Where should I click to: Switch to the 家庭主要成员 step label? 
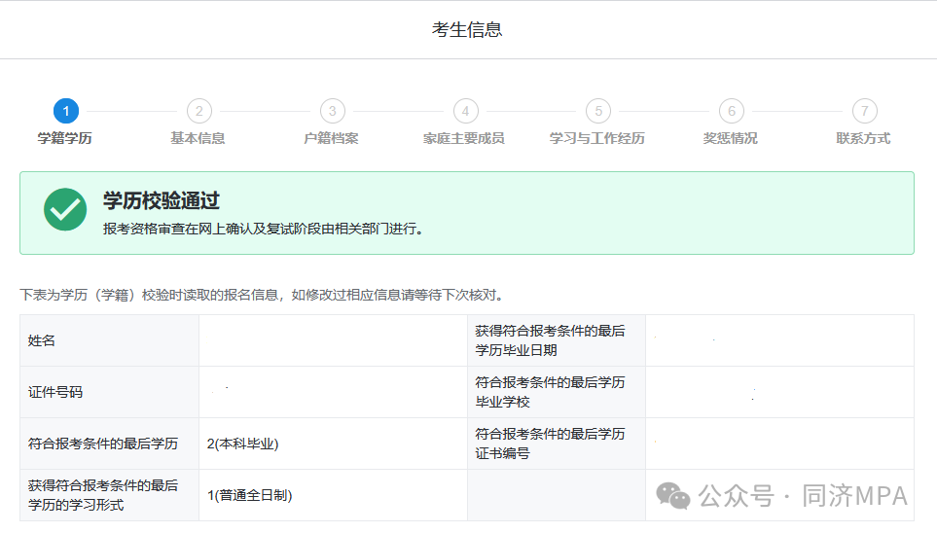coord(464,138)
